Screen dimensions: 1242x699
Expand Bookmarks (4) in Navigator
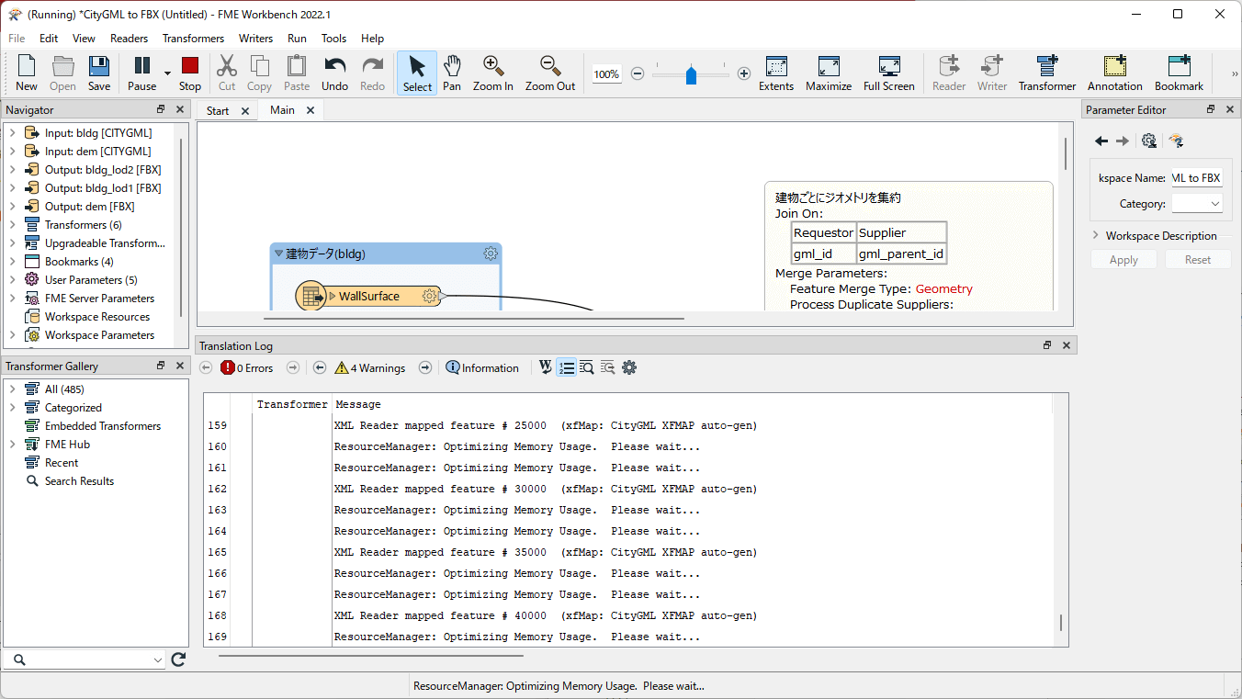(x=12, y=262)
